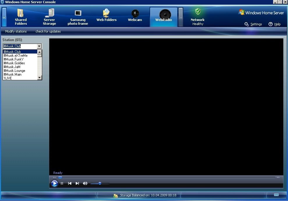Click the Storage Balanced status icon
The height and width of the screenshot is (201, 288).
point(116,195)
